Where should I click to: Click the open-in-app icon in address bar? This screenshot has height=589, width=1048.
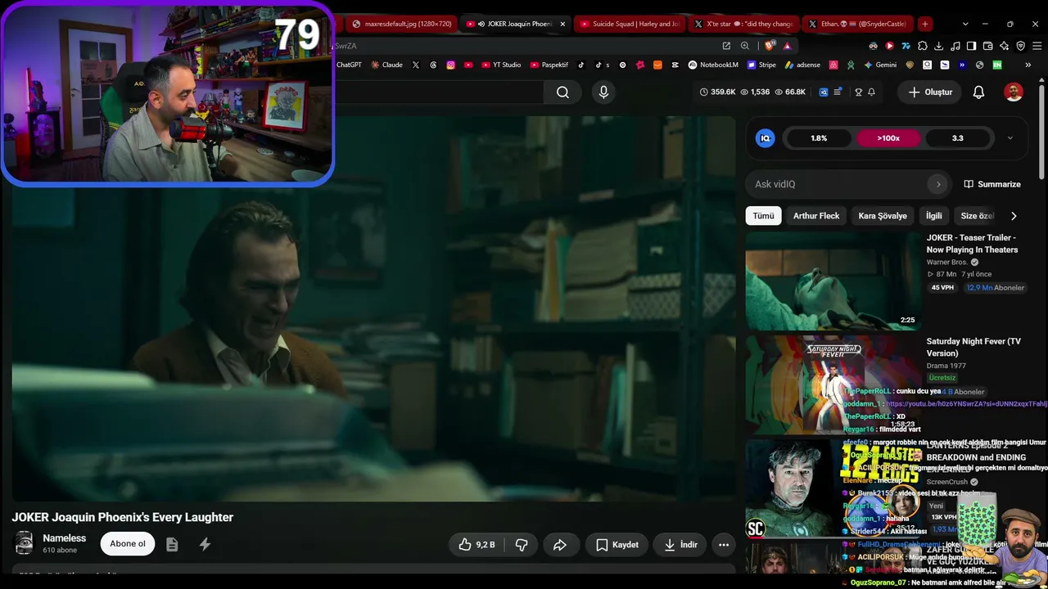(x=726, y=46)
